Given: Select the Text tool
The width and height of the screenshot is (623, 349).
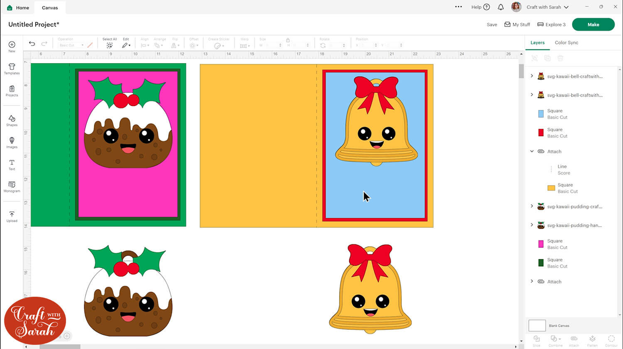Looking at the screenshot, I should (x=12, y=164).
